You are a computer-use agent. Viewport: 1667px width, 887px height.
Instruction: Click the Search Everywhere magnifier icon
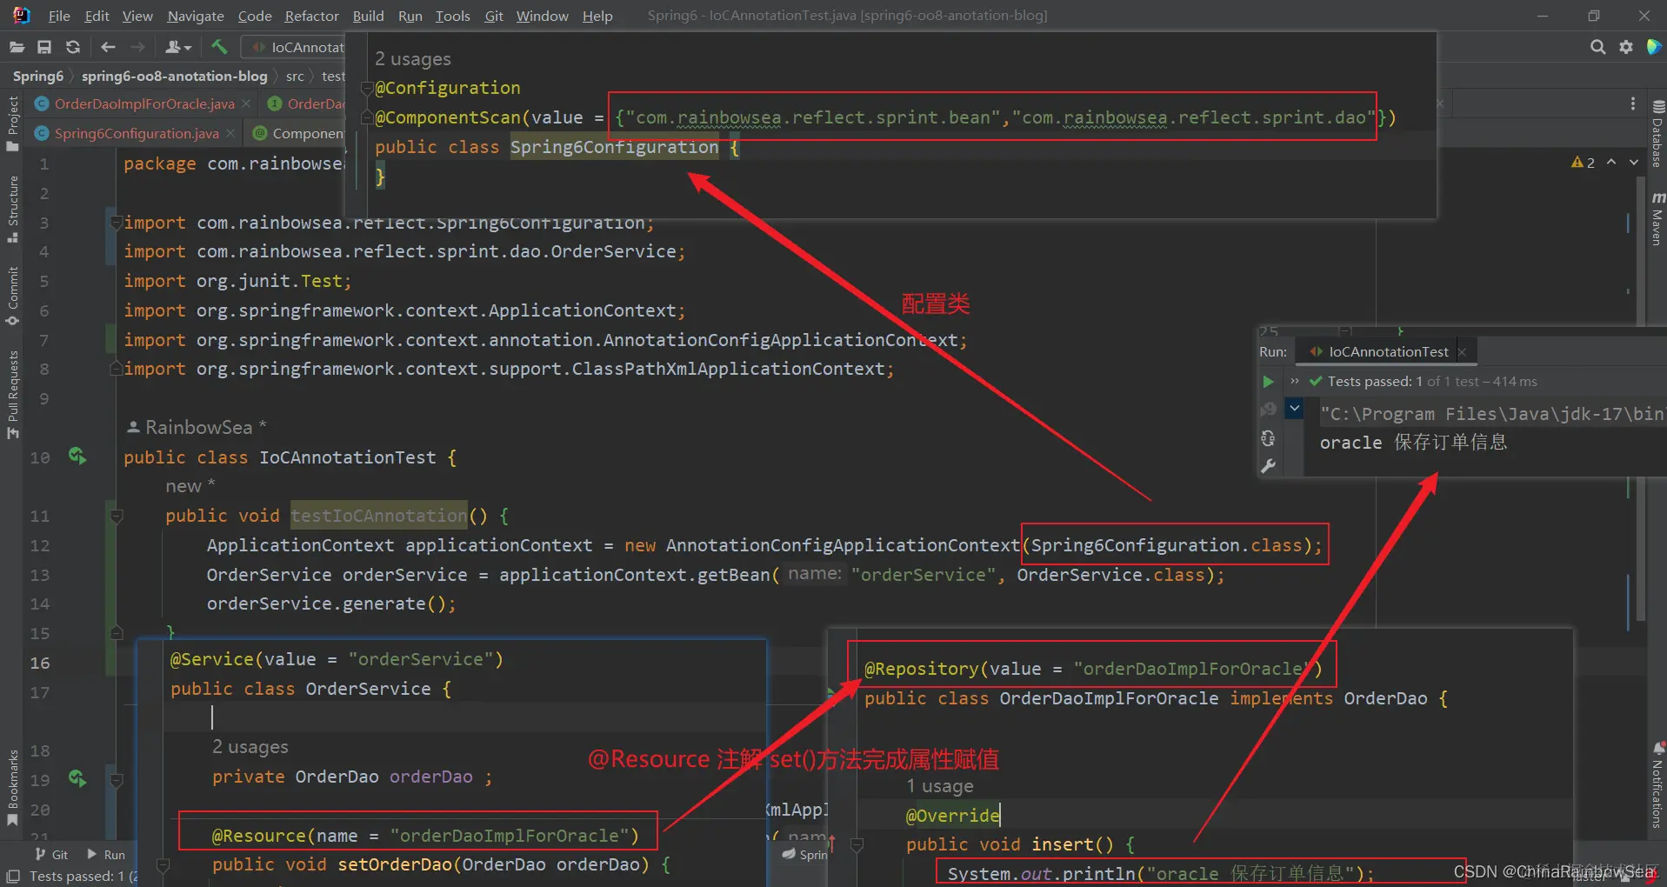point(1597,47)
